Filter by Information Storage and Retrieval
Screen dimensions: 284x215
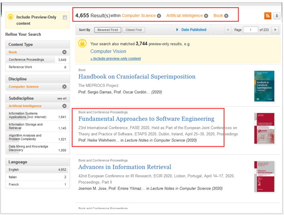(x=38, y=126)
